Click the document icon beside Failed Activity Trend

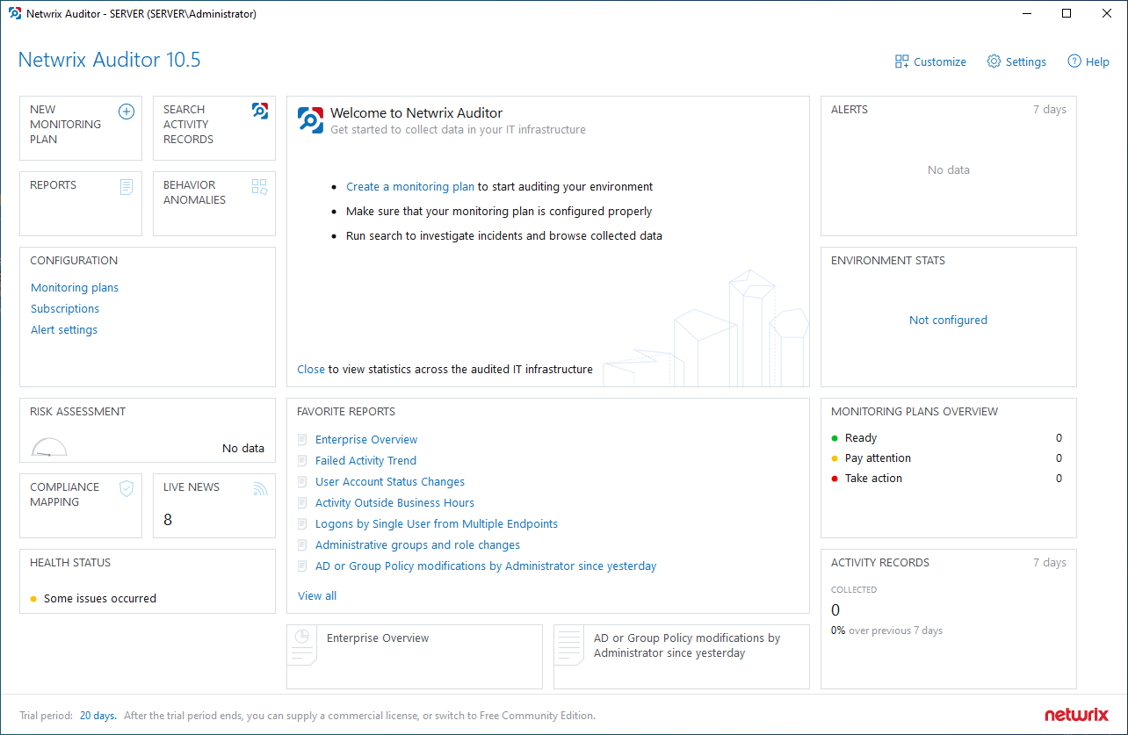[302, 460]
